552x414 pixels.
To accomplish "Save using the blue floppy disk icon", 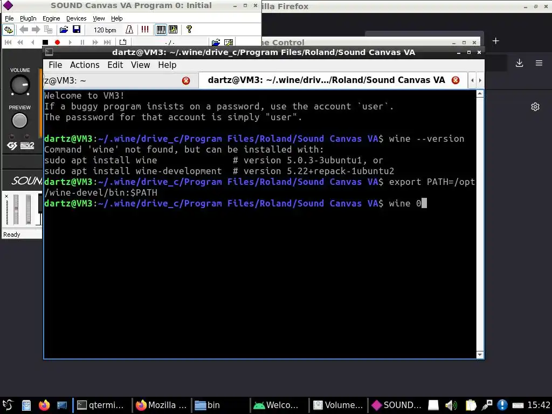I will point(77,30).
